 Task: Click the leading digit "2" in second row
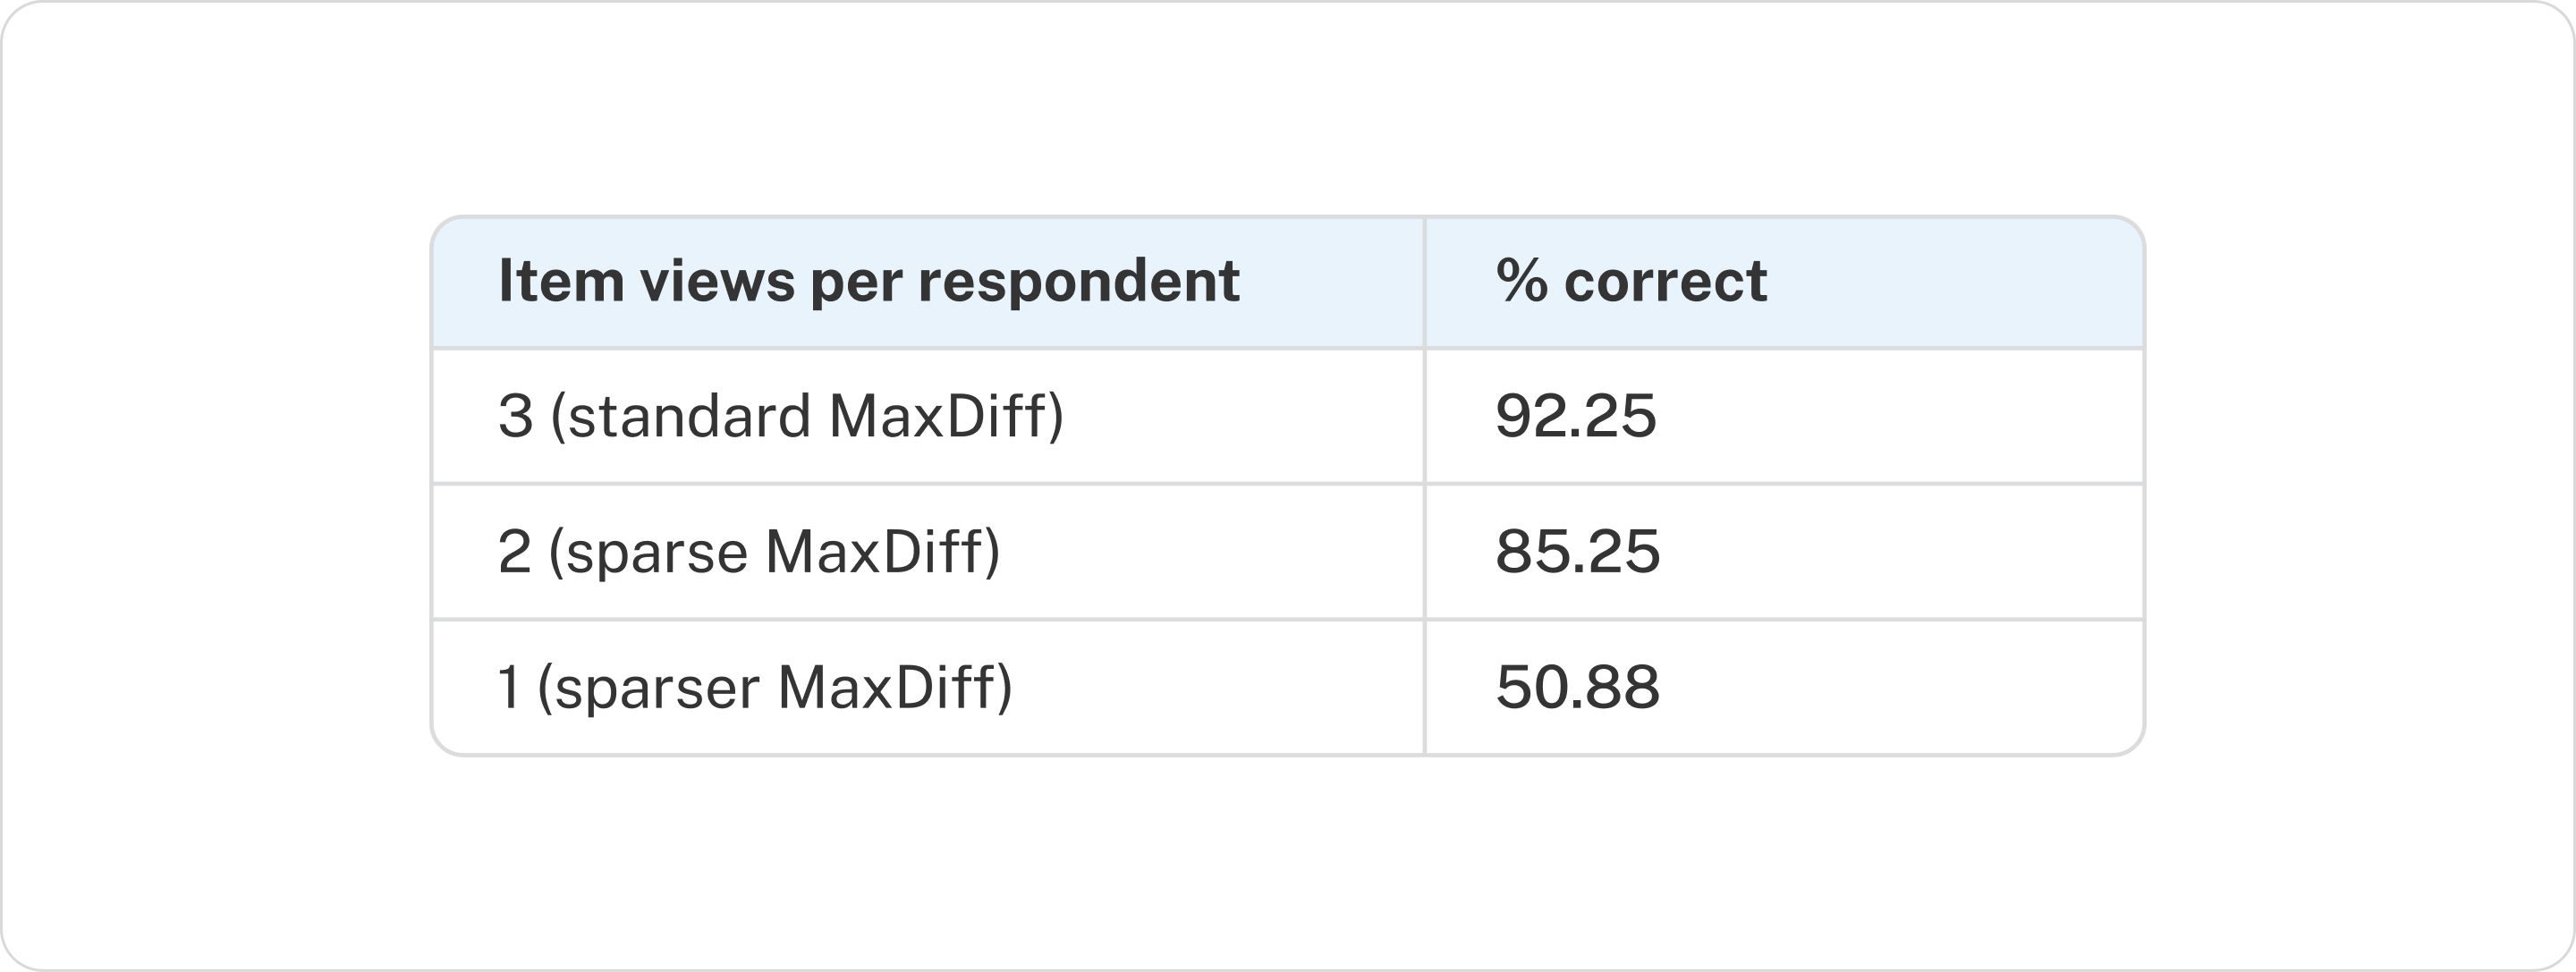coord(514,552)
